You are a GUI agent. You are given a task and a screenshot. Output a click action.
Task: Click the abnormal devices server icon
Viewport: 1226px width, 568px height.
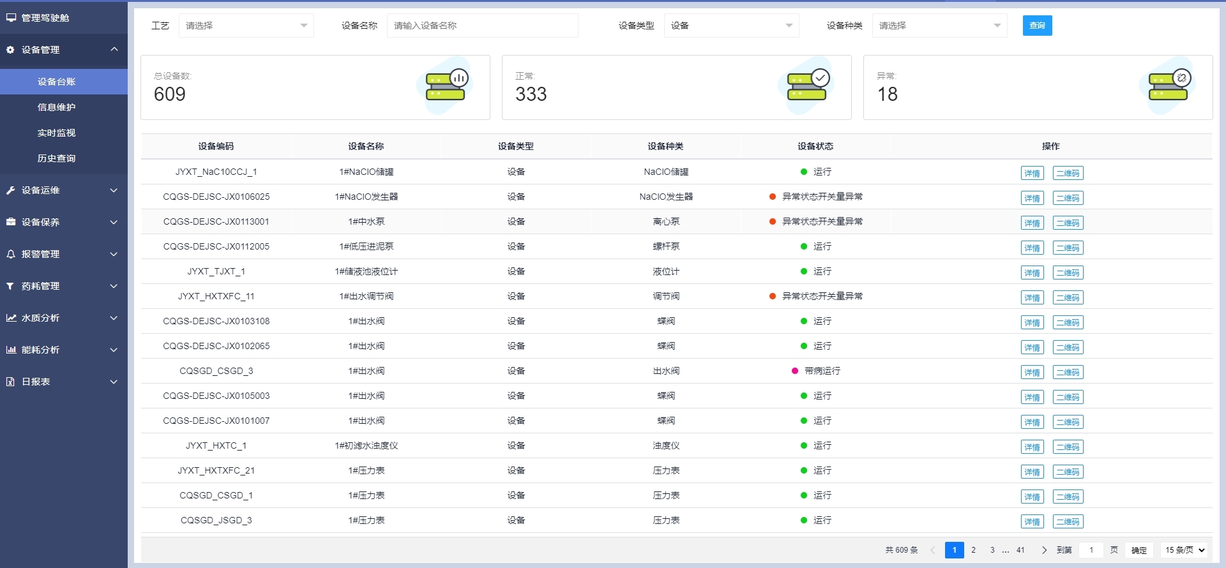pos(1169,86)
